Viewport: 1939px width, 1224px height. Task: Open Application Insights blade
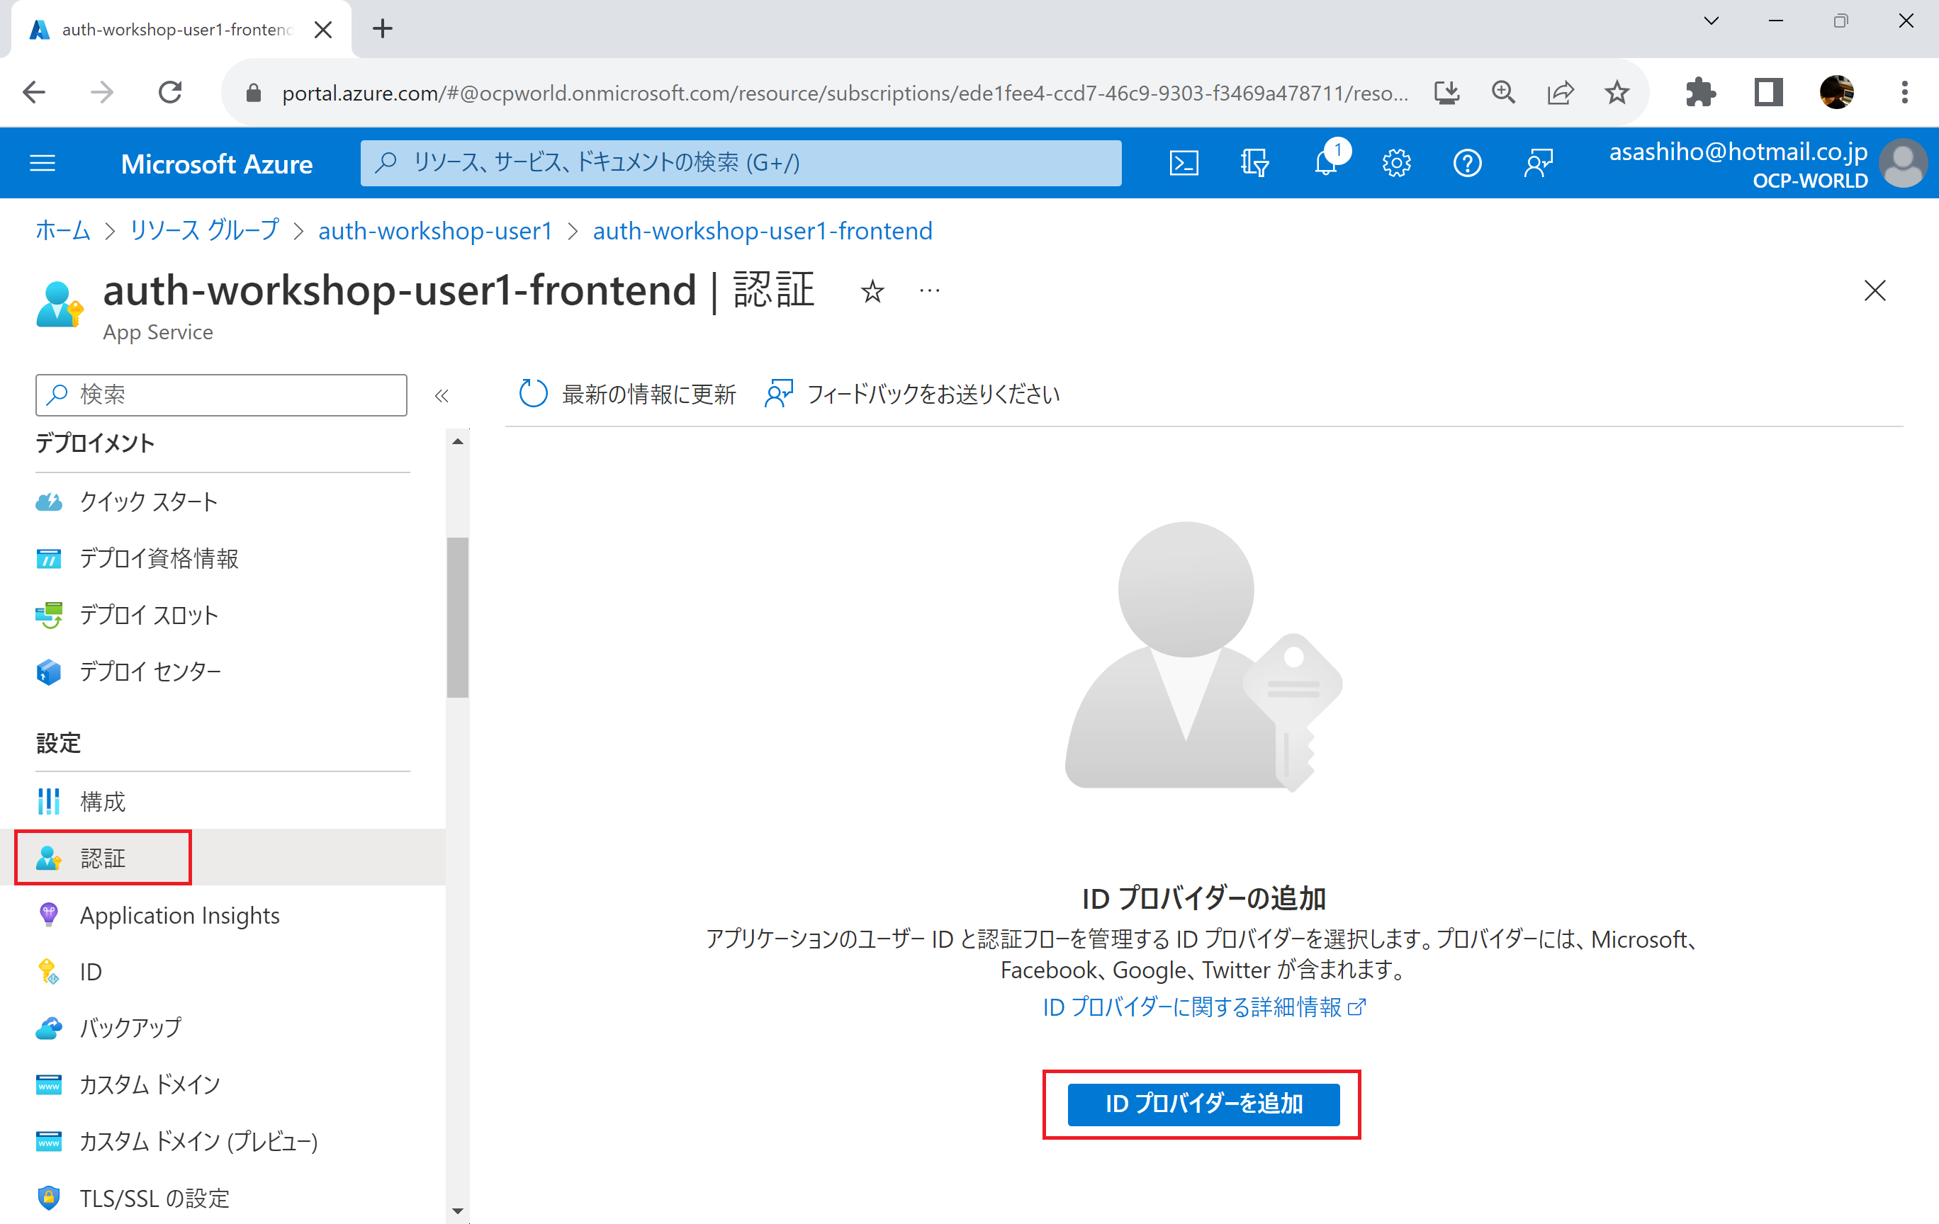(x=179, y=915)
